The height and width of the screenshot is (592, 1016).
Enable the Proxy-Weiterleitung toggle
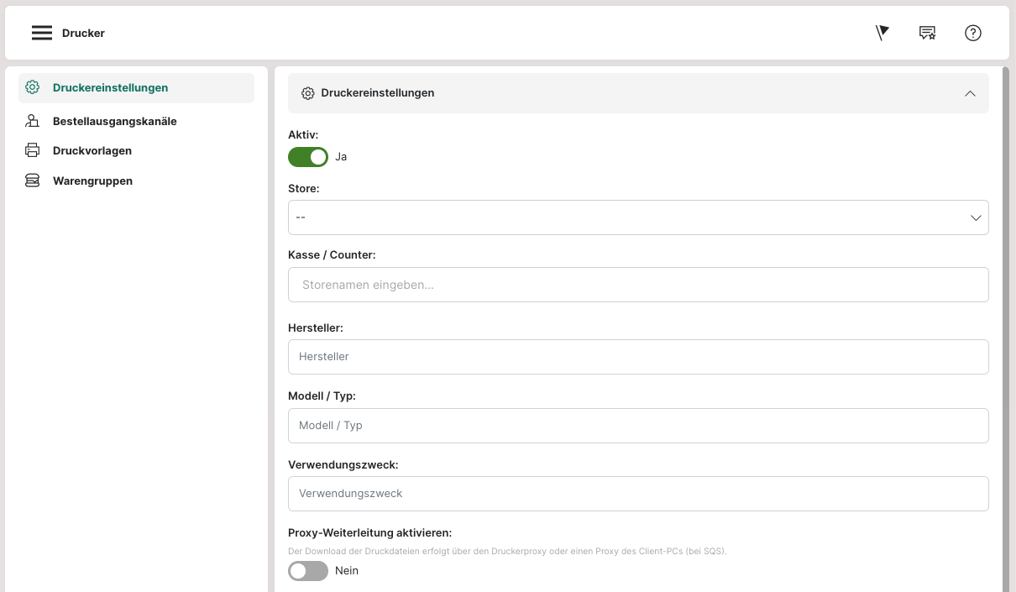tap(307, 571)
